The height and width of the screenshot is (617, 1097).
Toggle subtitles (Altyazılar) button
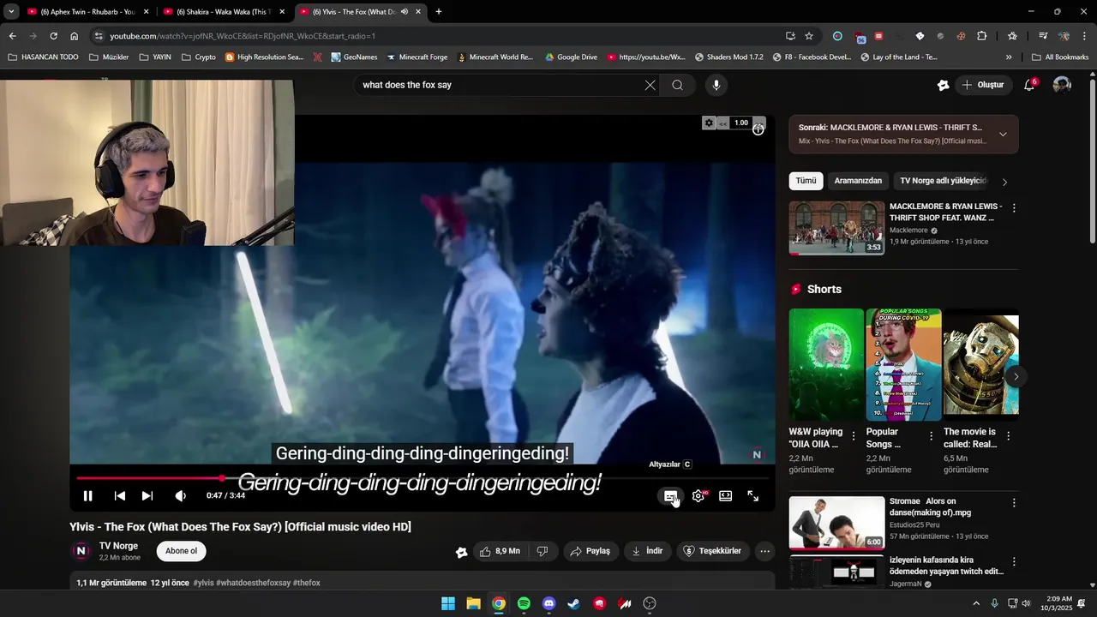(x=671, y=496)
